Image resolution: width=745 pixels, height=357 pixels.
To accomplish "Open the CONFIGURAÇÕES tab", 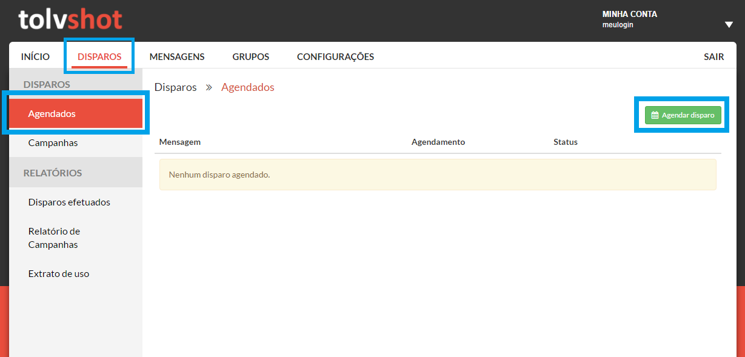I will tap(335, 56).
